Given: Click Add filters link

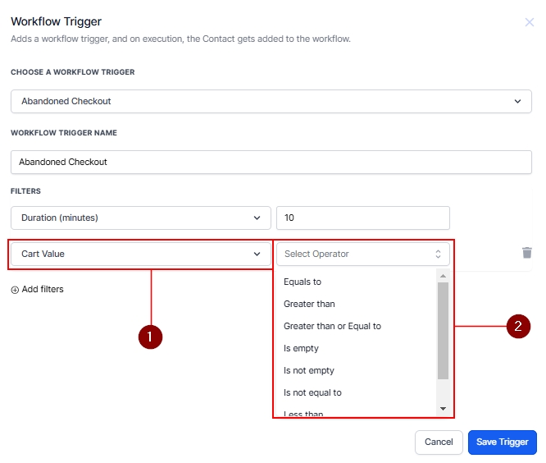Looking at the screenshot, I should click(x=42, y=290).
